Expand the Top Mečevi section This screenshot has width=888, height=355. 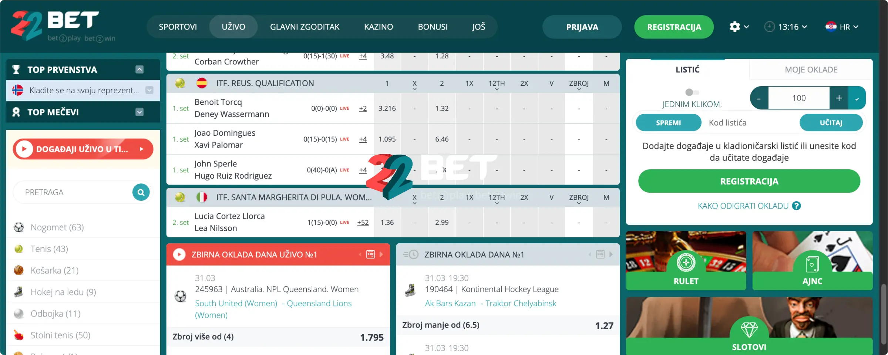pyautogui.click(x=139, y=112)
